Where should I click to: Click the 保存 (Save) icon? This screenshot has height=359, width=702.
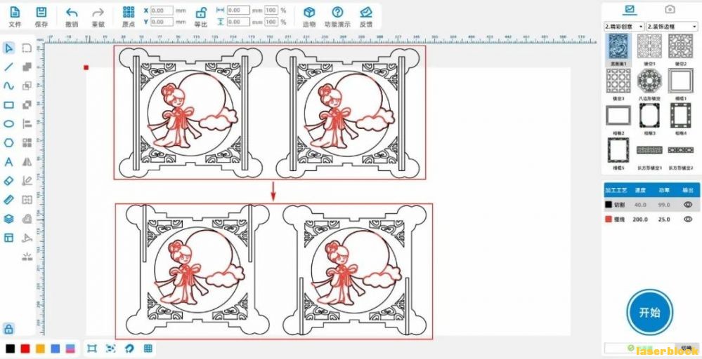41,13
